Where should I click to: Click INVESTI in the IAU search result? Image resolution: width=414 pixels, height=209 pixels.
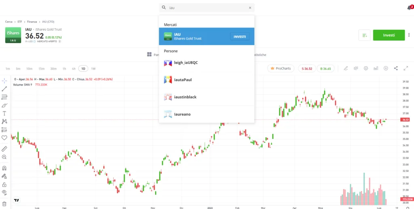tap(240, 37)
